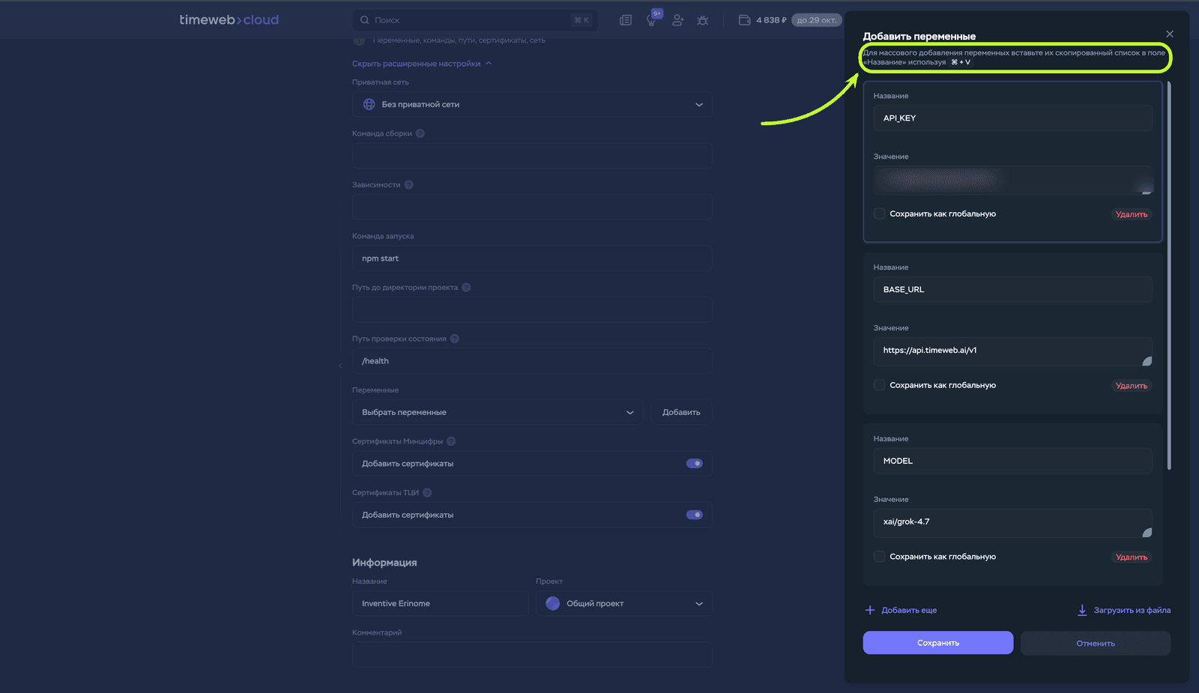
Task: Click the timeweb cloud logo
Action: tap(229, 20)
